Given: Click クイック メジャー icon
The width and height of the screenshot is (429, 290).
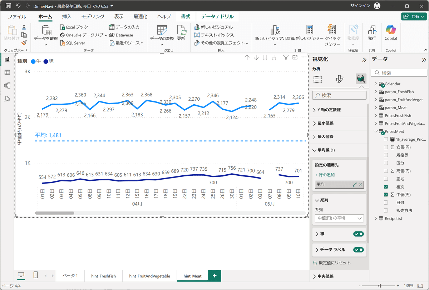Looking at the screenshot, I should (x=332, y=30).
